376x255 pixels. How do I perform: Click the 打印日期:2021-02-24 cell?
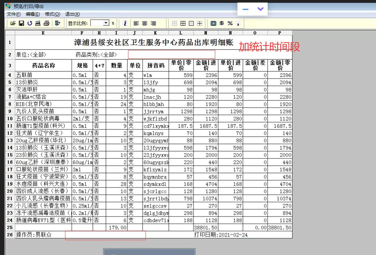point(221,235)
